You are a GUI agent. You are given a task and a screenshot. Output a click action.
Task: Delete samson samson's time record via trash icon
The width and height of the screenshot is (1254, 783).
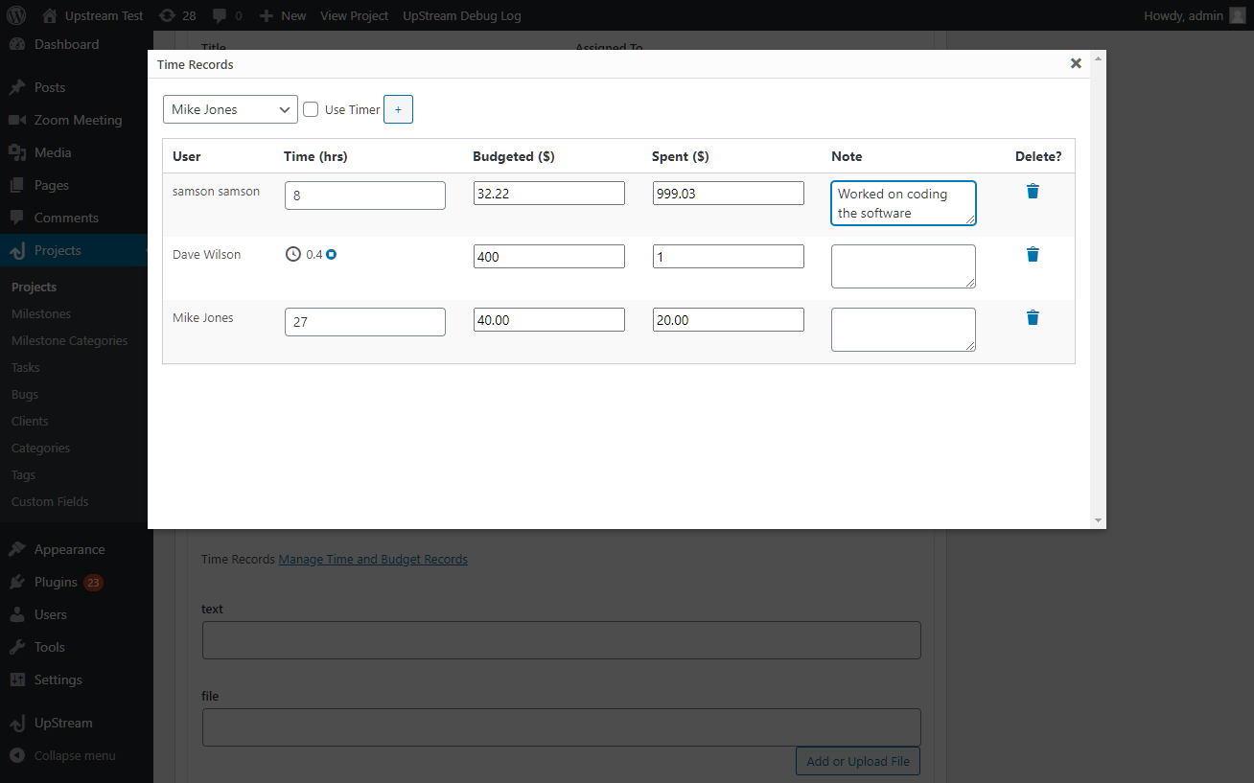point(1032,191)
